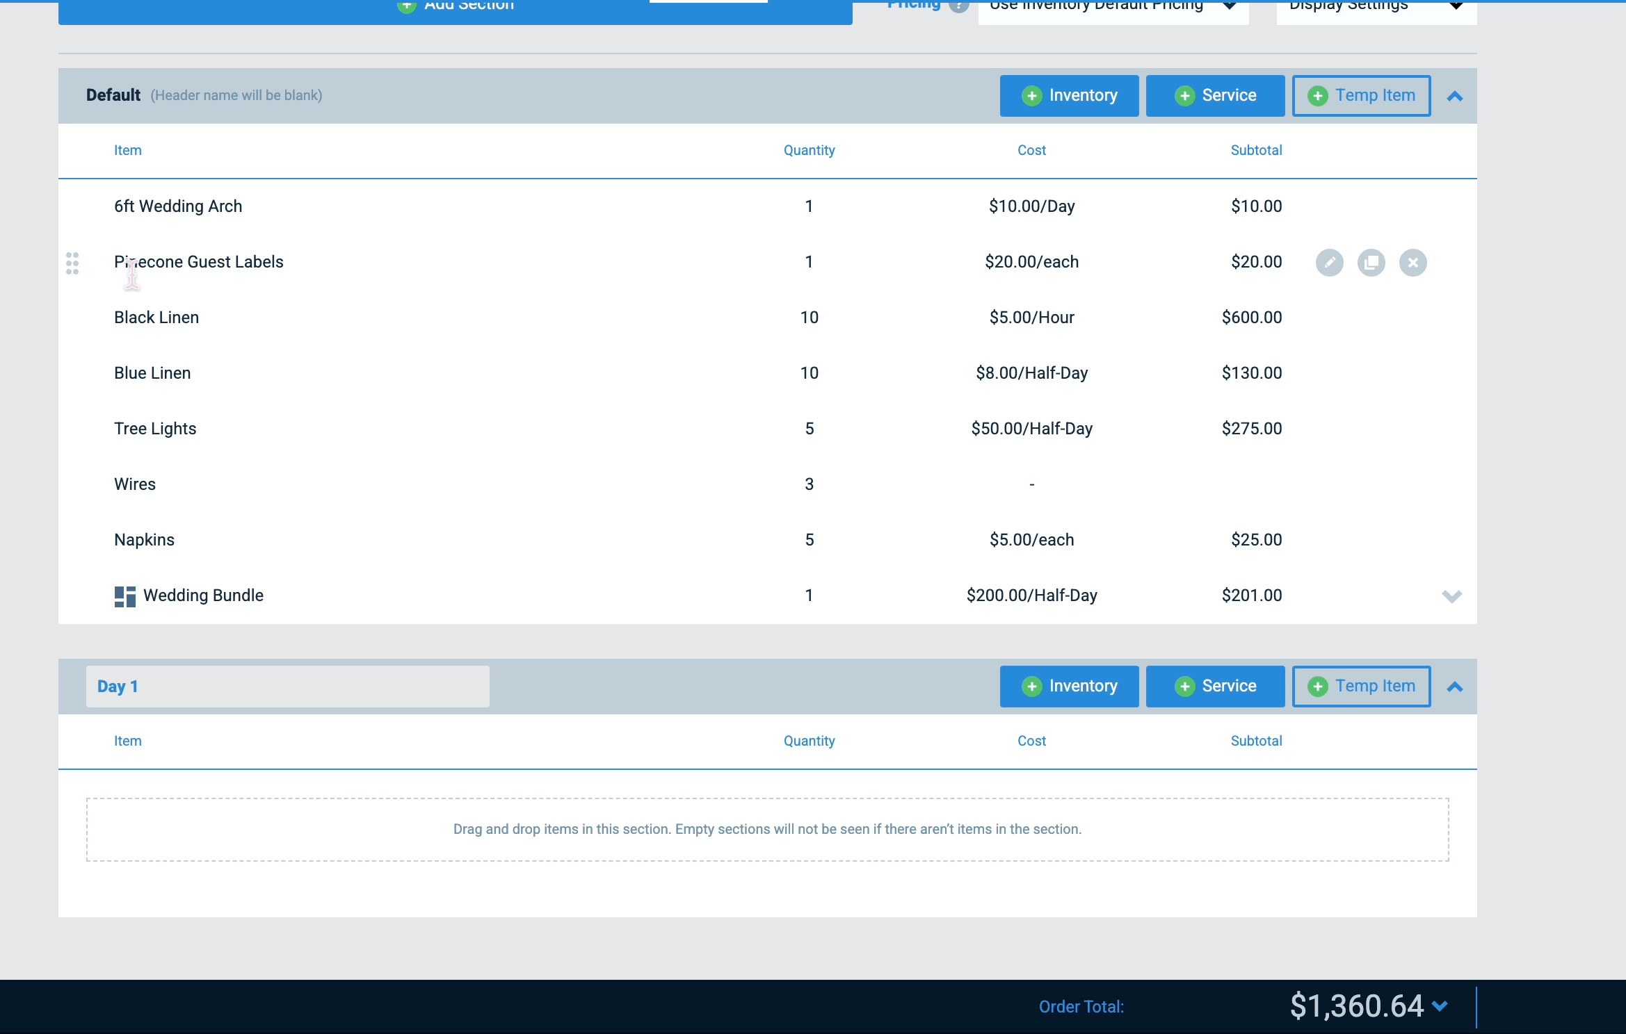Click the $5.00/Hour cost of Black Linen
The image size is (1626, 1034).
1031,318
